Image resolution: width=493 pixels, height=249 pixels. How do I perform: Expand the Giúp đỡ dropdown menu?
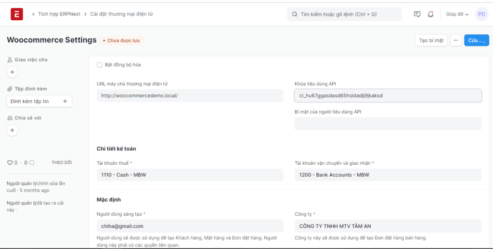click(457, 14)
